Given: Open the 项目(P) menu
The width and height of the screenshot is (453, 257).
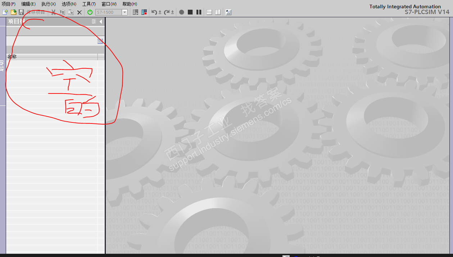Looking at the screenshot, I should pos(9,4).
